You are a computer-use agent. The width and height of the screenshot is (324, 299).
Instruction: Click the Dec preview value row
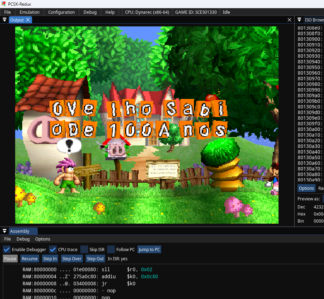point(311,207)
